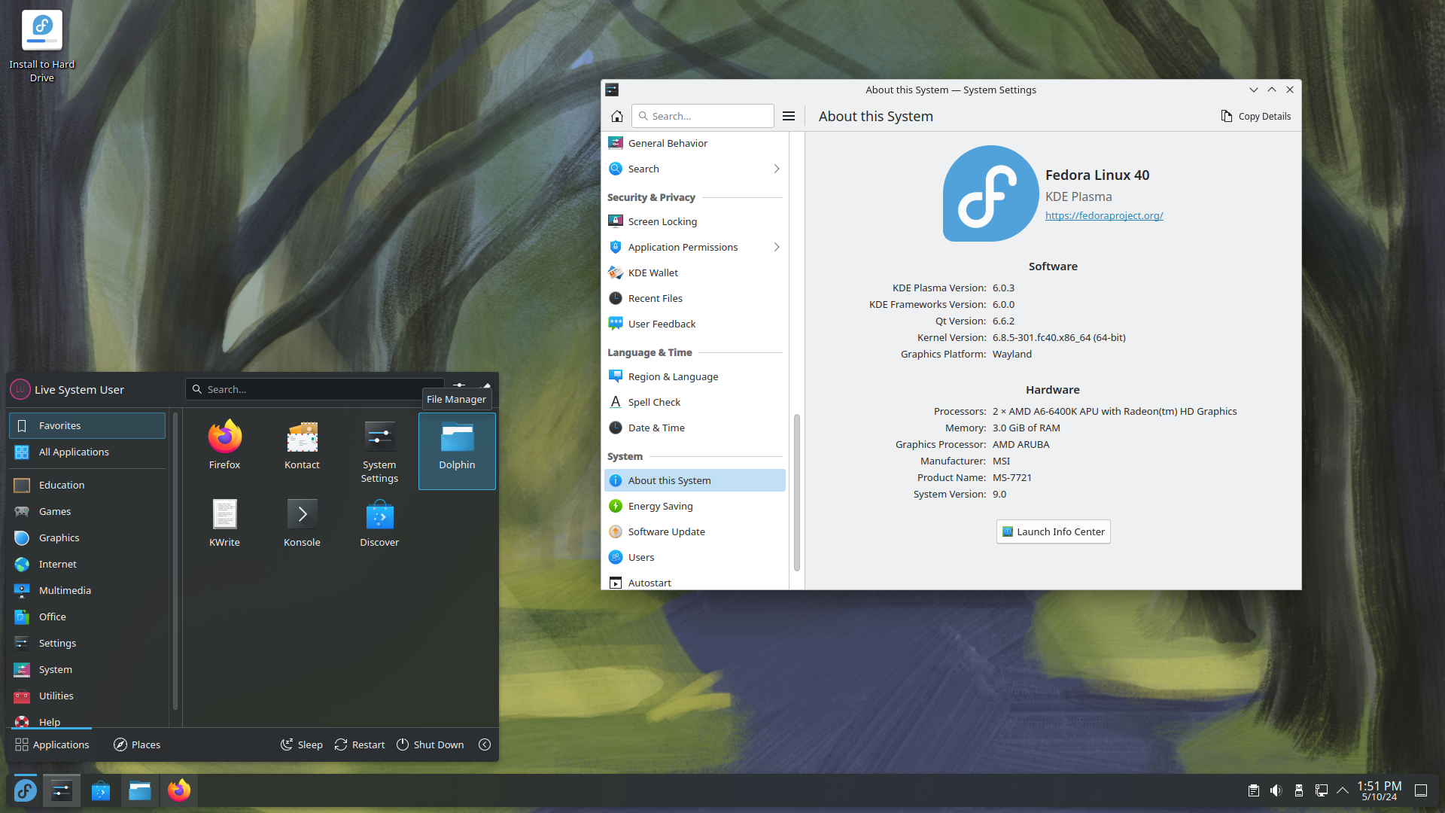Open the Energy Saving settings page

pos(660,506)
